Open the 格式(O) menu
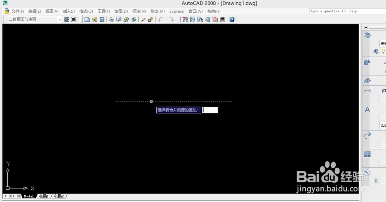Image resolution: width=386 pixels, height=202 pixels. [86, 11]
